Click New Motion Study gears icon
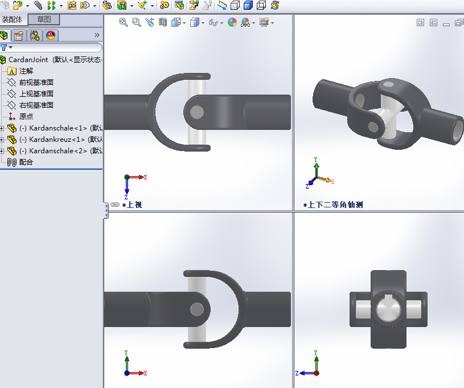This screenshot has width=464, height=388. (x=164, y=5)
